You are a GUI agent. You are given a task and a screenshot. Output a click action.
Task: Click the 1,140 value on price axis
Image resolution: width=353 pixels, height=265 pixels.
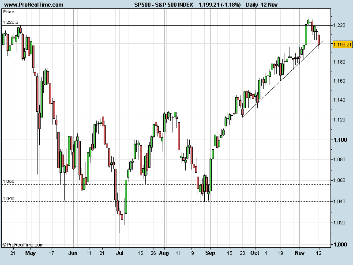pyautogui.click(x=339, y=100)
